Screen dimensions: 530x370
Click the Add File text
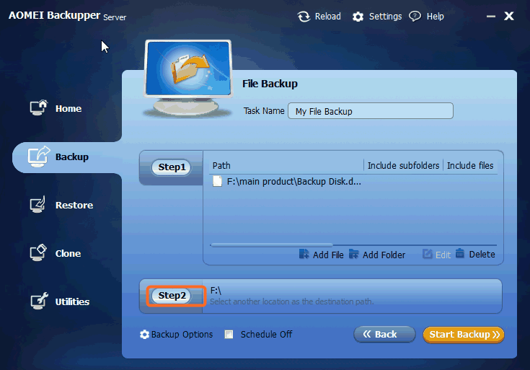tap(328, 255)
